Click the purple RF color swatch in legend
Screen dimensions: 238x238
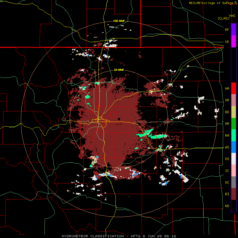(x=234, y=30)
